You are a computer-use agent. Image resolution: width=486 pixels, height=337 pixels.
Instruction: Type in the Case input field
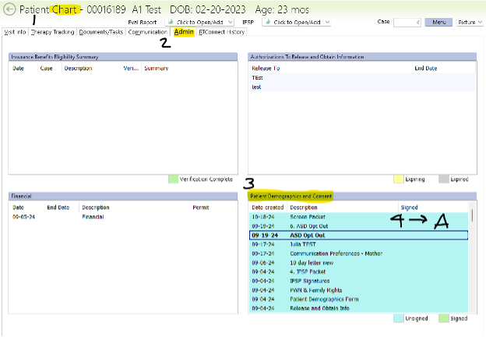408,23
